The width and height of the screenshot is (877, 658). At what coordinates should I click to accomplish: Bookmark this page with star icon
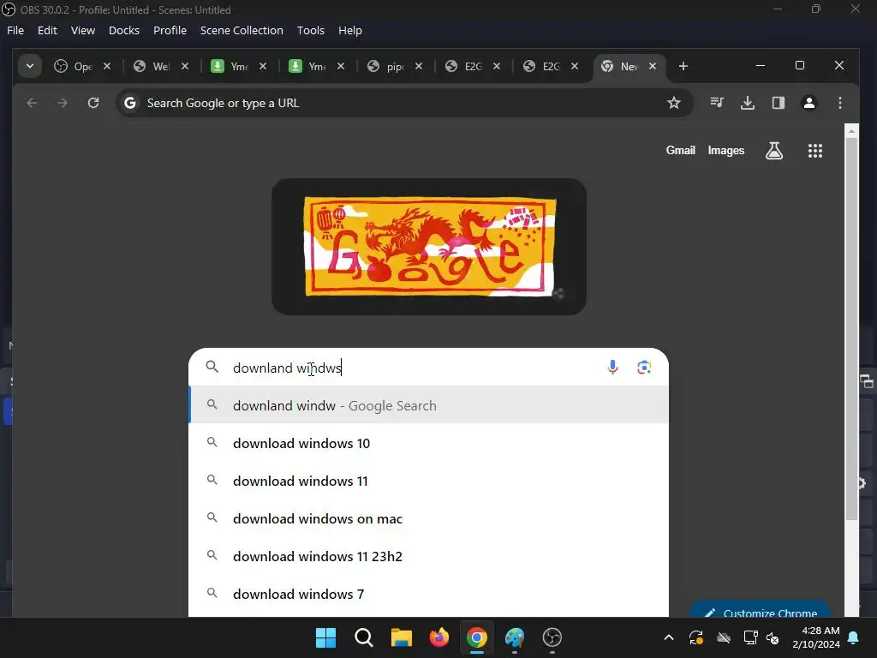click(674, 103)
